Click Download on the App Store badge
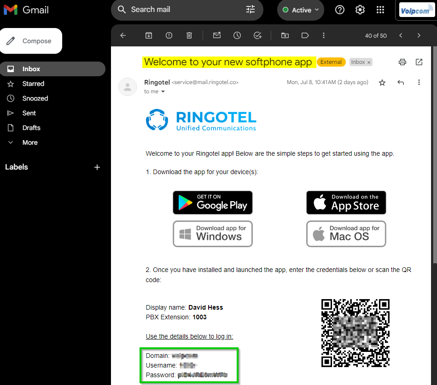 (346, 203)
